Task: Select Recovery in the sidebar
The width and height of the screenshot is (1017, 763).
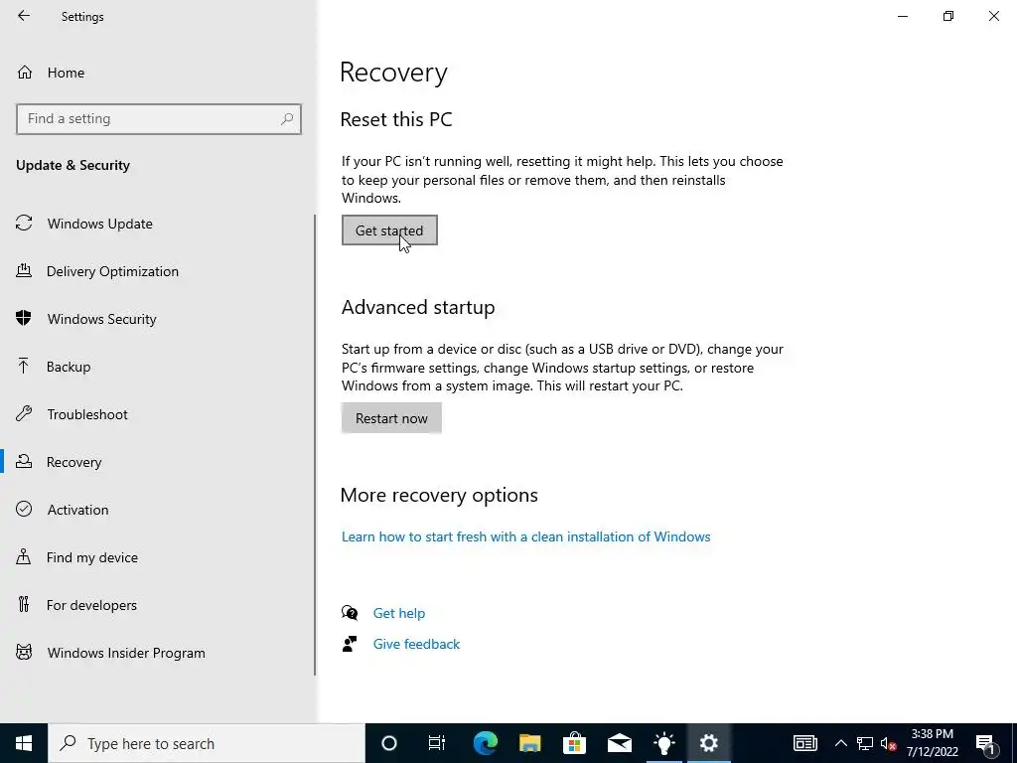Action: tap(73, 462)
